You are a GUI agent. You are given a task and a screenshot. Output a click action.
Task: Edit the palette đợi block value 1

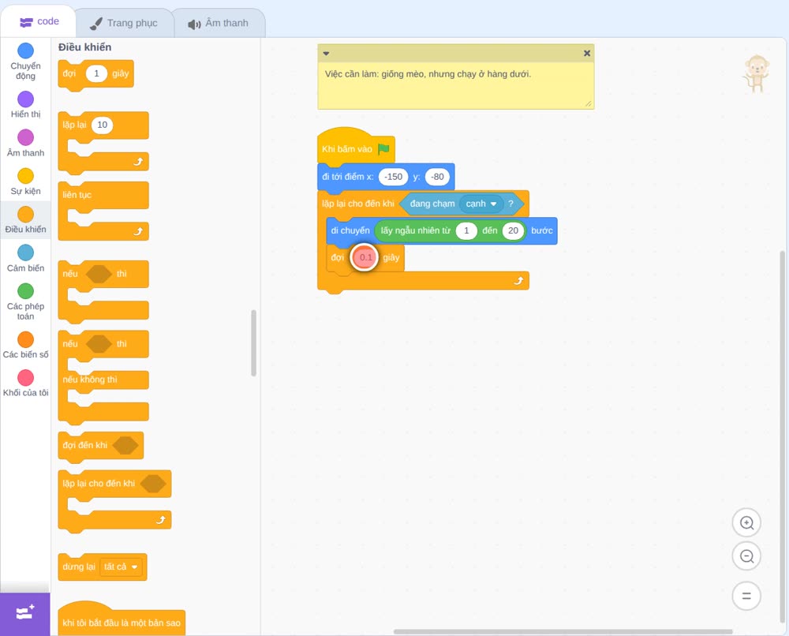[96, 73]
